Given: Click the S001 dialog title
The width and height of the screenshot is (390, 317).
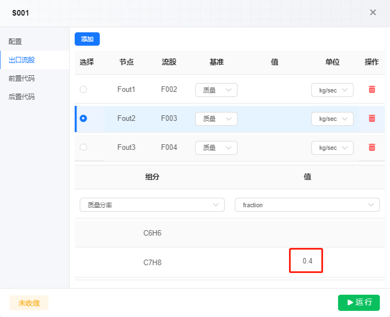Looking at the screenshot, I should (x=21, y=13).
